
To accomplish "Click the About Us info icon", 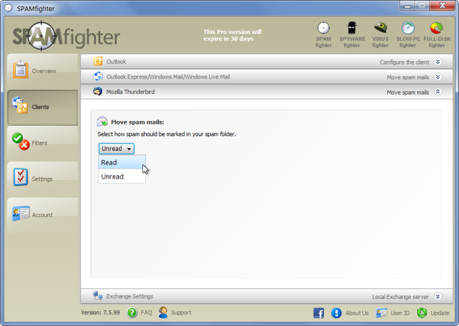I will pyautogui.click(x=337, y=313).
